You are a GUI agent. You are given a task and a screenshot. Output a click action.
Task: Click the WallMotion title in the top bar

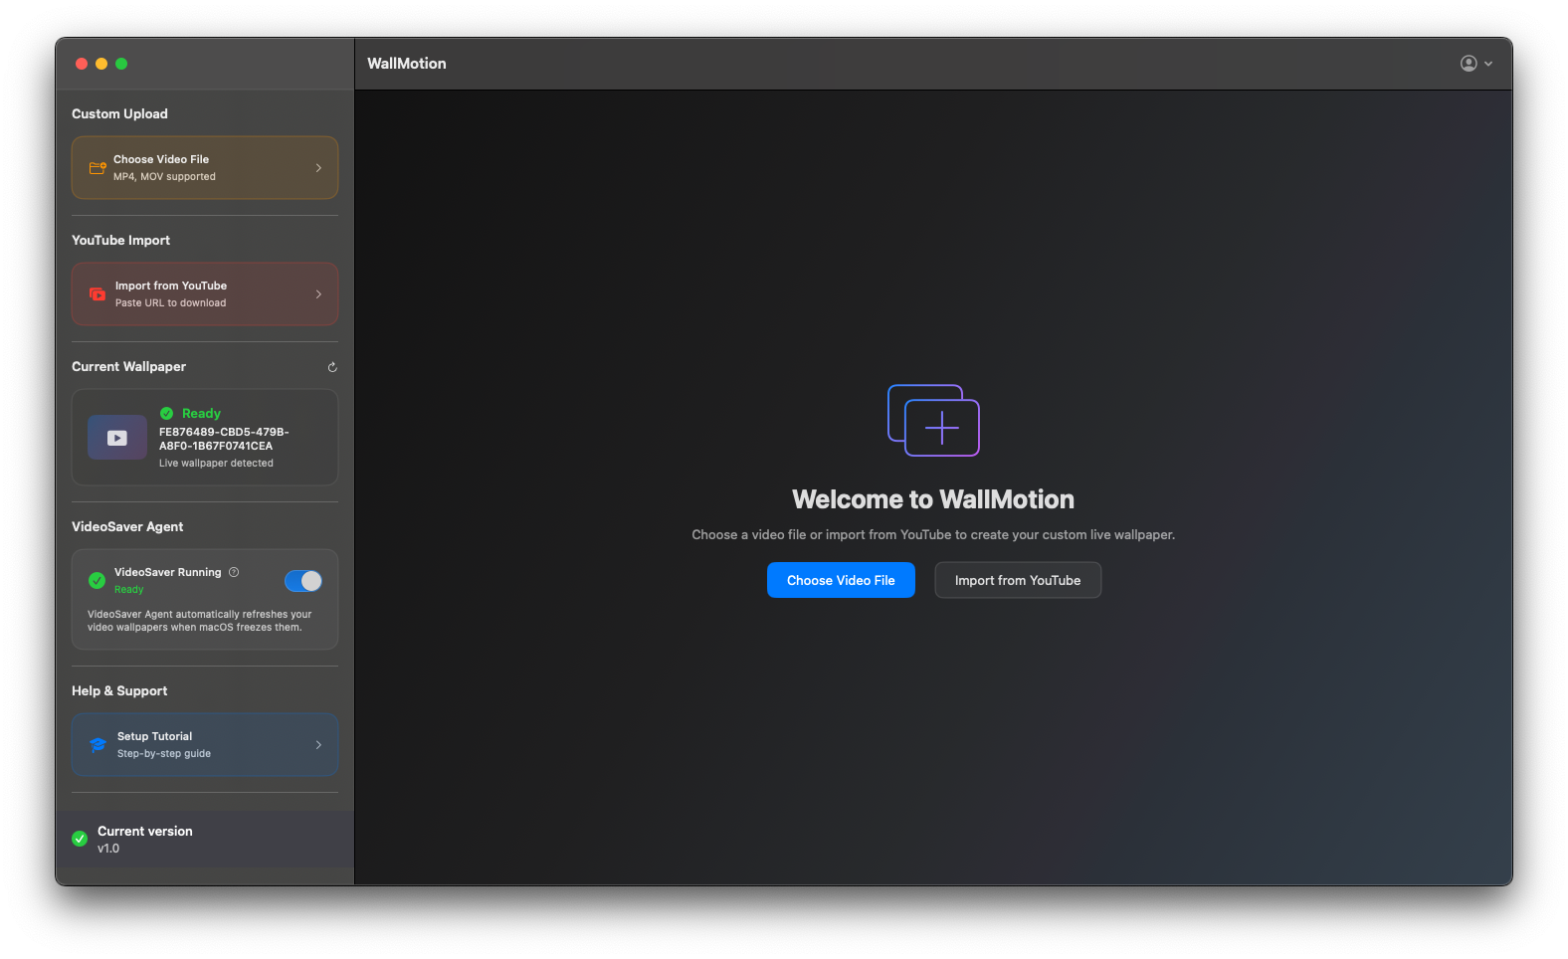(407, 64)
